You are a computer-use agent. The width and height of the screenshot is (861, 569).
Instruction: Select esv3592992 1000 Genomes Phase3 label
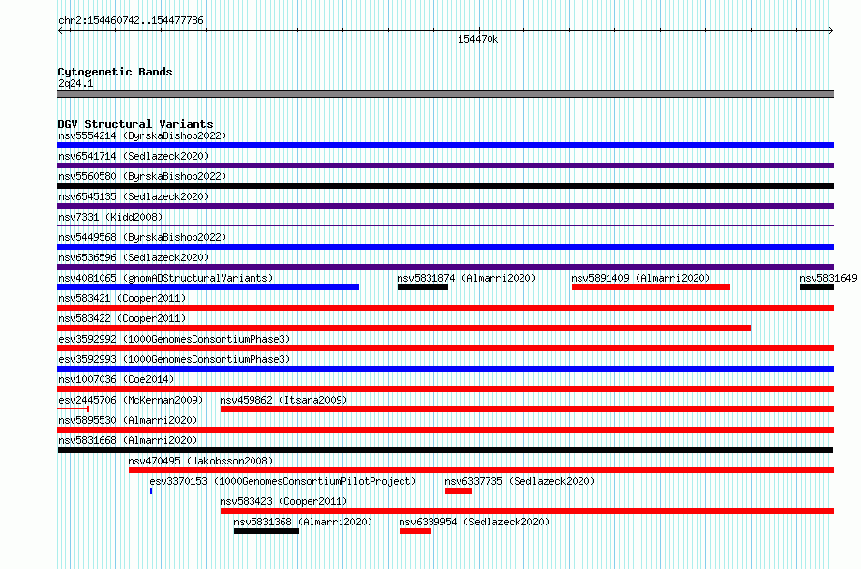174,339
